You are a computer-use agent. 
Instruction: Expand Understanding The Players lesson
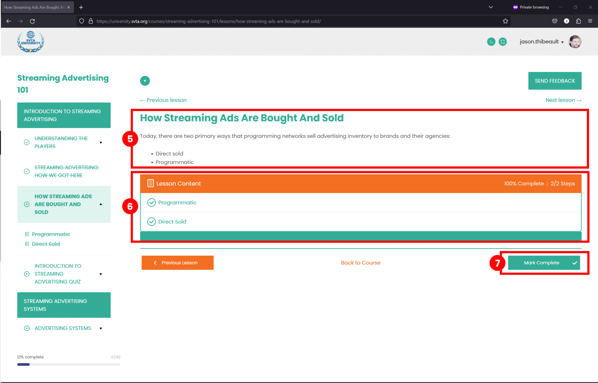(101, 142)
